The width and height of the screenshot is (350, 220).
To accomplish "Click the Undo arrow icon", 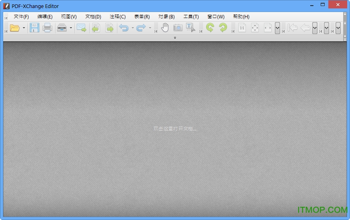I will [124, 28].
